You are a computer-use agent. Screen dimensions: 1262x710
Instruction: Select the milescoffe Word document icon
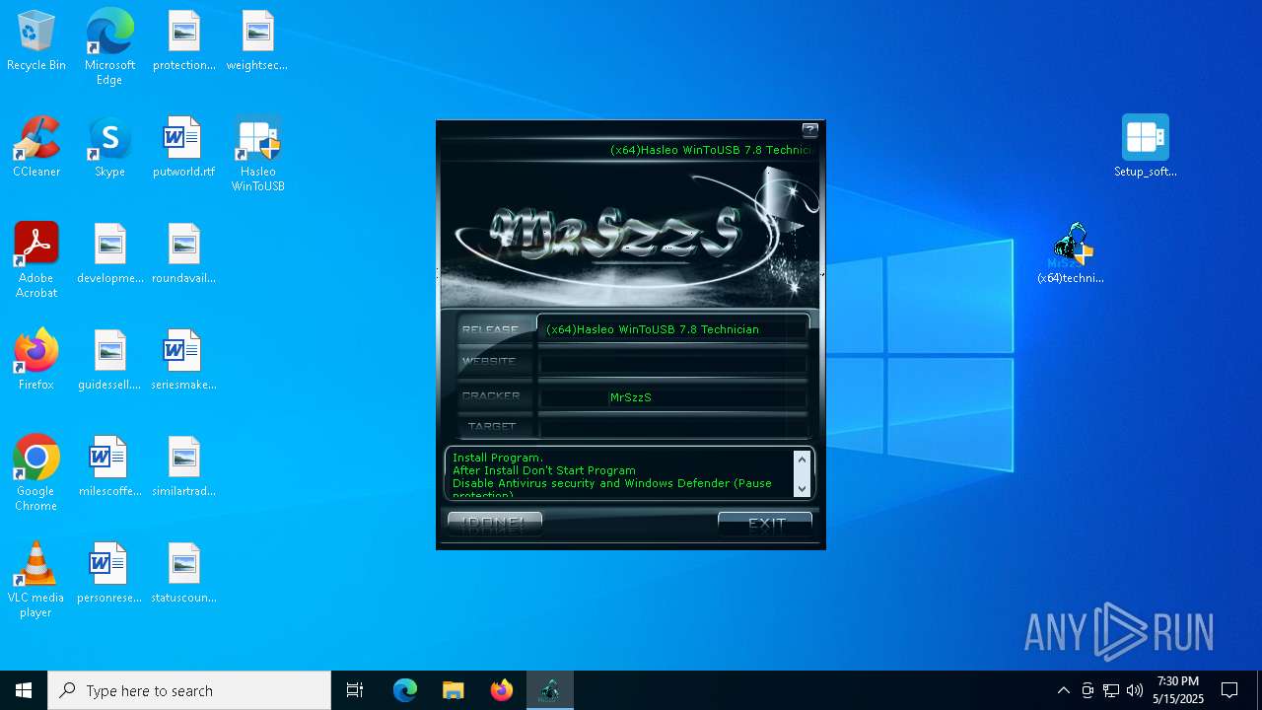[109, 467]
